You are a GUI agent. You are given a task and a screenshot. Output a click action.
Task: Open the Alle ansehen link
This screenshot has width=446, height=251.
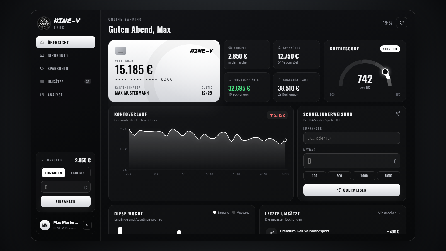tap(389, 213)
